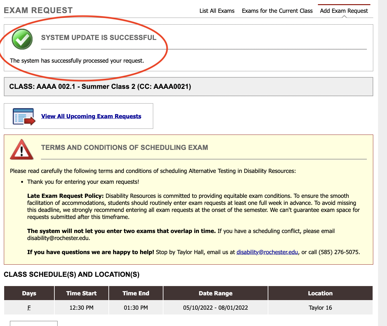Image resolution: width=387 pixels, height=326 pixels.
Task: Click the Late Exam Request Policy bold text
Action: [x=66, y=196]
